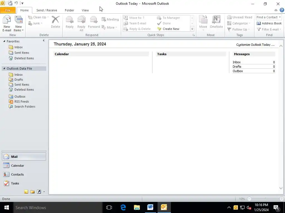Click the Folder List icon

[x=33, y=192]
